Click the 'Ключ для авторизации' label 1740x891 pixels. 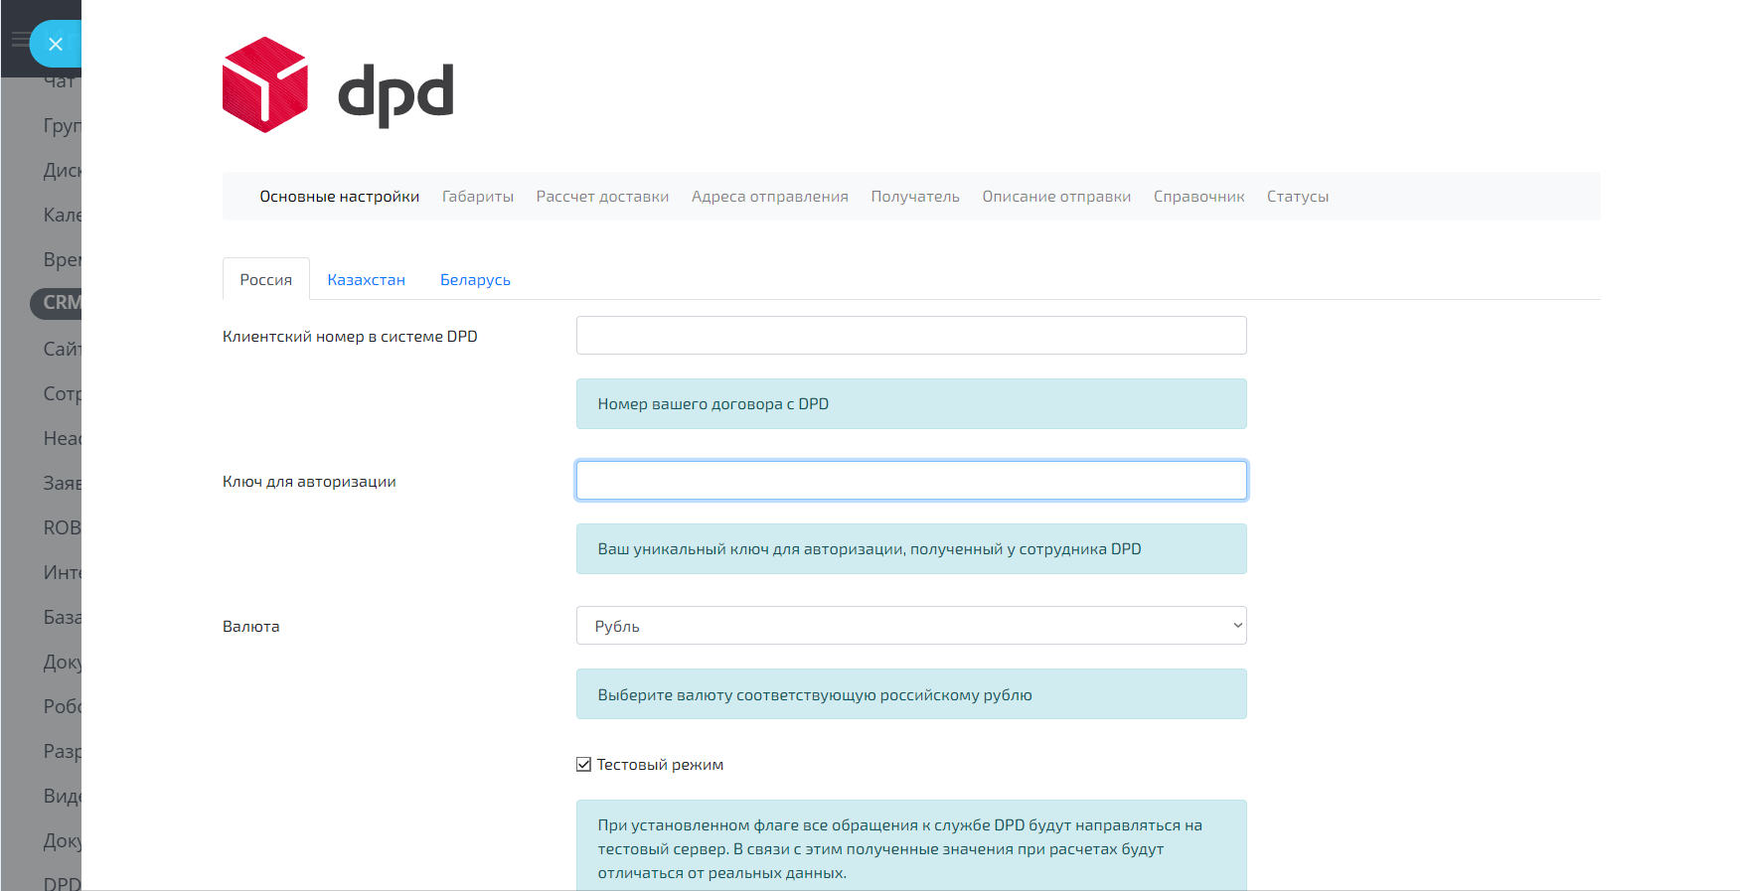pos(309,482)
